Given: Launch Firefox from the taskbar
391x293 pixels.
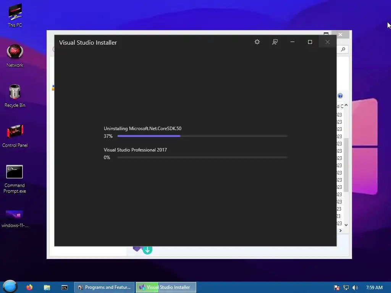Looking at the screenshot, I should 29,287.
